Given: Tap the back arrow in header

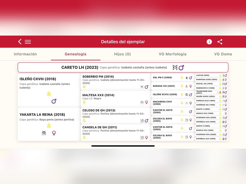Looking at the screenshot, I should click(x=20, y=42).
